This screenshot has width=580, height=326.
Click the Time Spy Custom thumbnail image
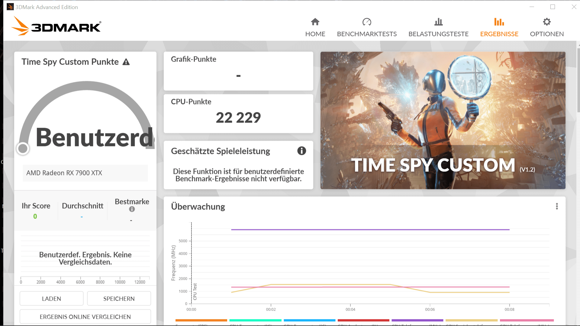click(443, 120)
